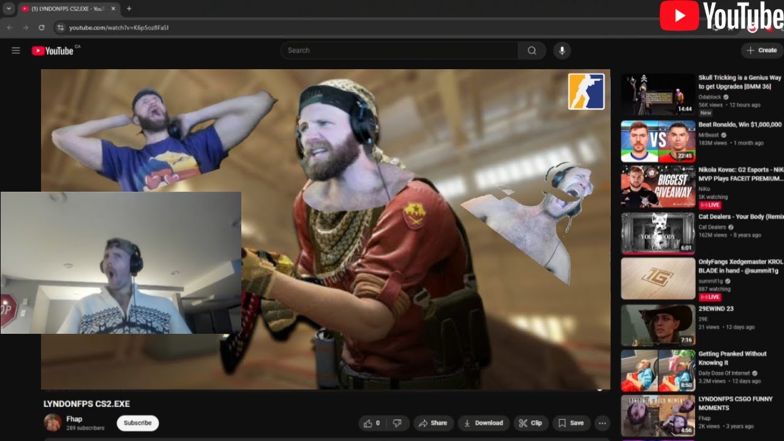The height and width of the screenshot is (441, 784).
Task: Share the video using Share button
Action: 433,423
